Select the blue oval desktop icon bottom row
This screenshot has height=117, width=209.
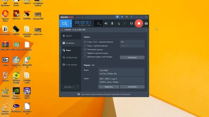coord(16,108)
